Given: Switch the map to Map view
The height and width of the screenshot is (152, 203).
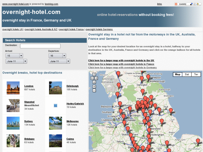Looking at the screenshot, I should click(x=178, y=74).
